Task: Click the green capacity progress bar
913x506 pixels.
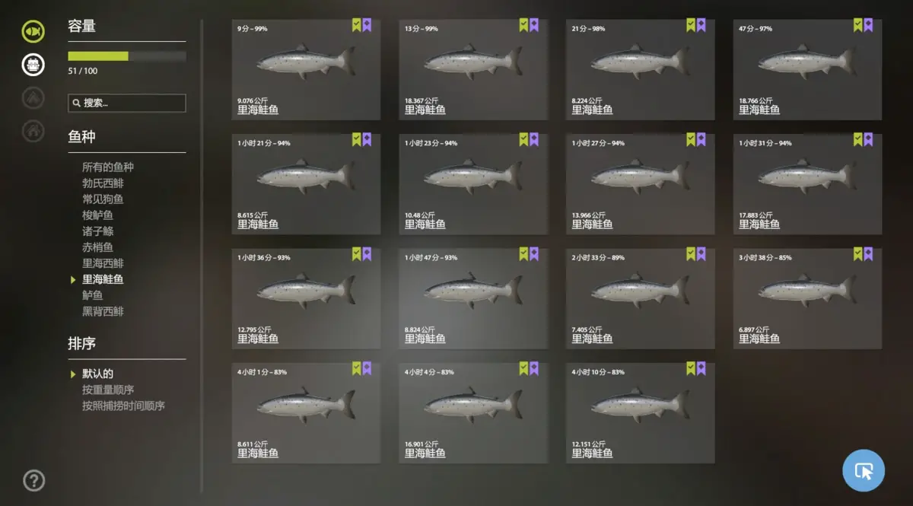Action: coord(126,56)
